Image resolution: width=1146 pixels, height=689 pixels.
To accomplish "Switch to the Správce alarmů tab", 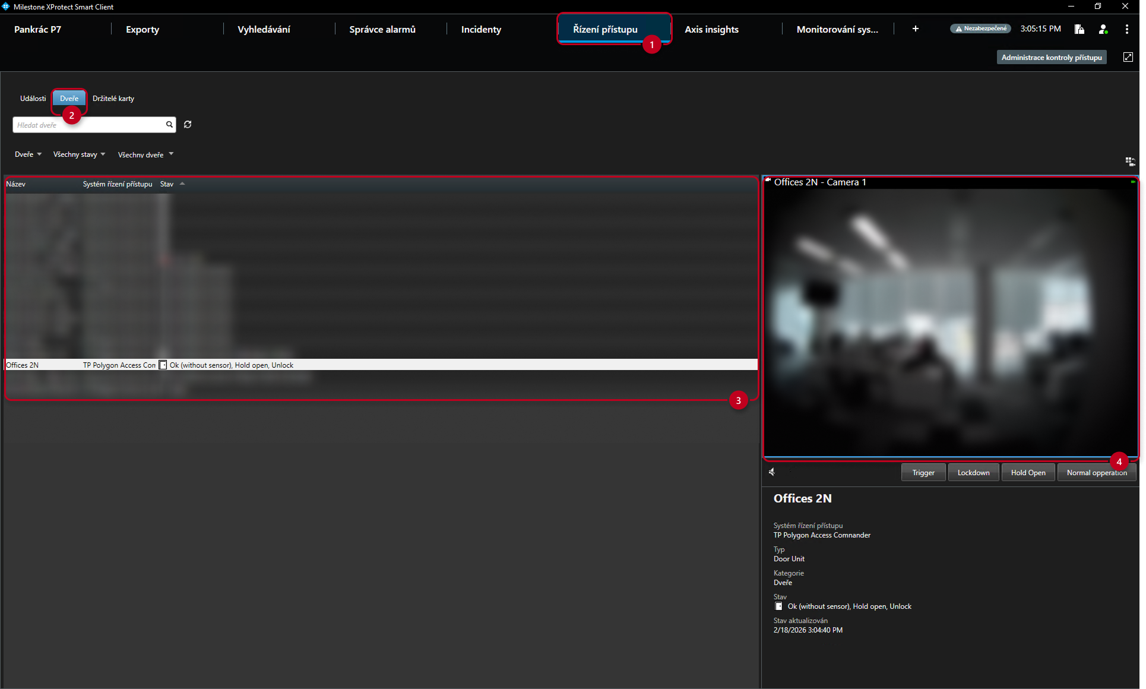I will click(382, 30).
